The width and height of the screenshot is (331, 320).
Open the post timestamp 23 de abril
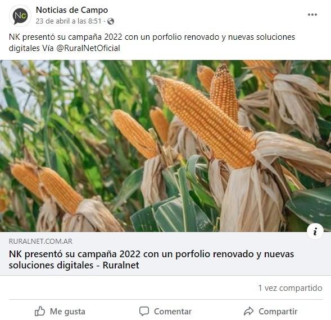point(69,21)
